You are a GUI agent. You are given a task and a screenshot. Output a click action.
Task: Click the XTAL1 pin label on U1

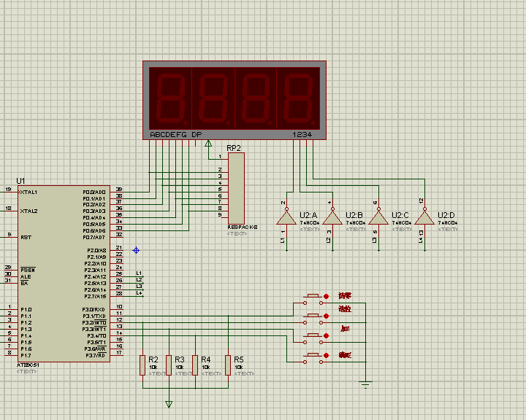[28, 192]
